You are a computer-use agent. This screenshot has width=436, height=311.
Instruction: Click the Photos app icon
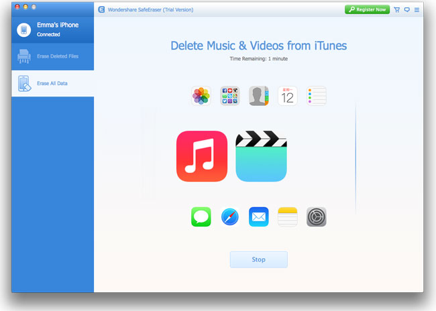click(x=201, y=96)
